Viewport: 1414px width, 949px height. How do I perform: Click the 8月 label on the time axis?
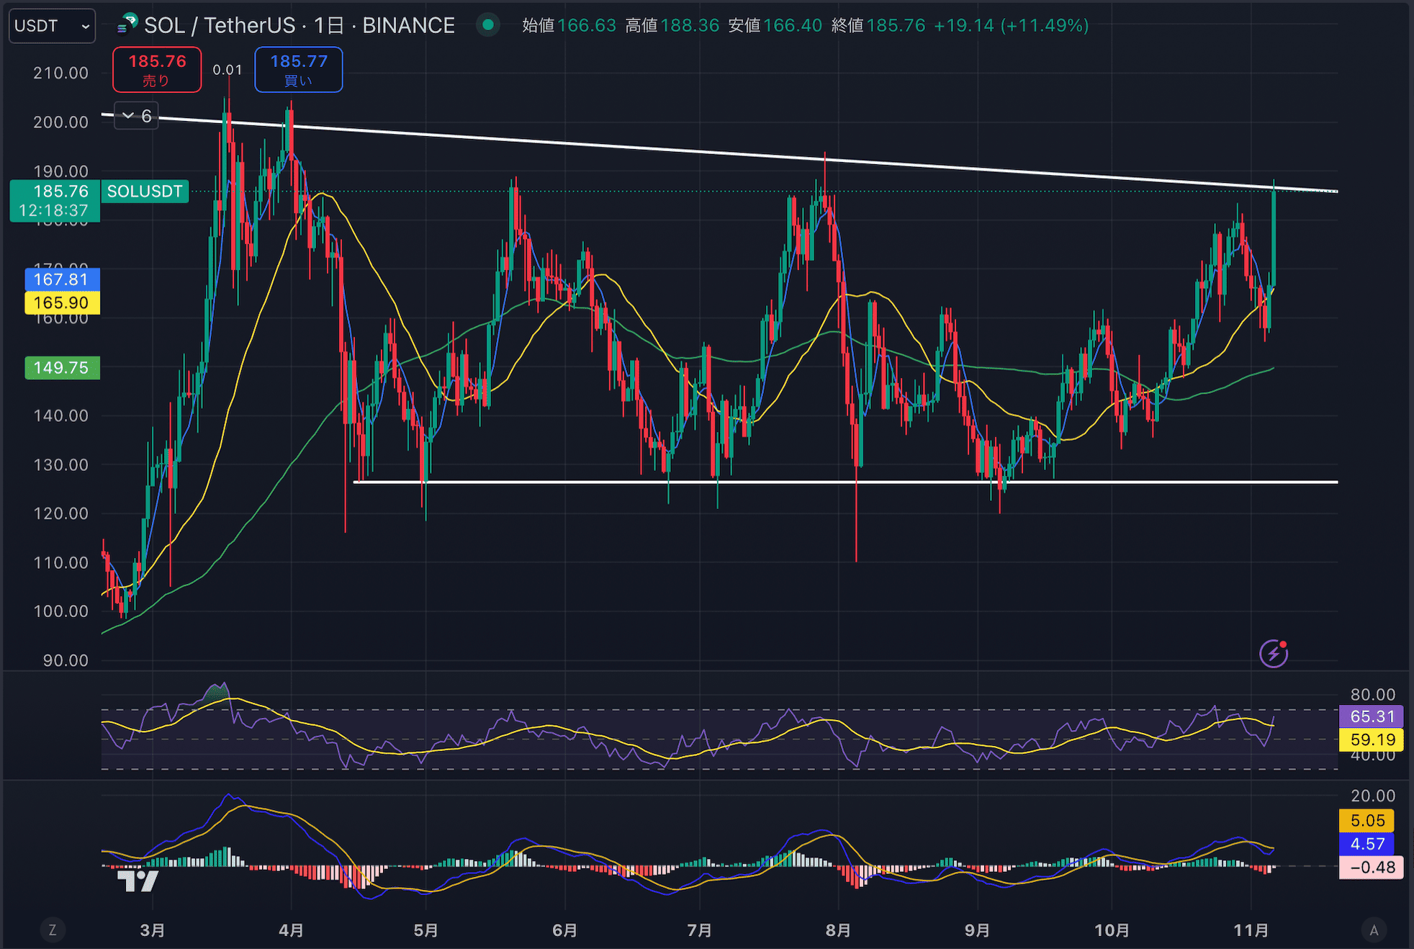pos(838,930)
